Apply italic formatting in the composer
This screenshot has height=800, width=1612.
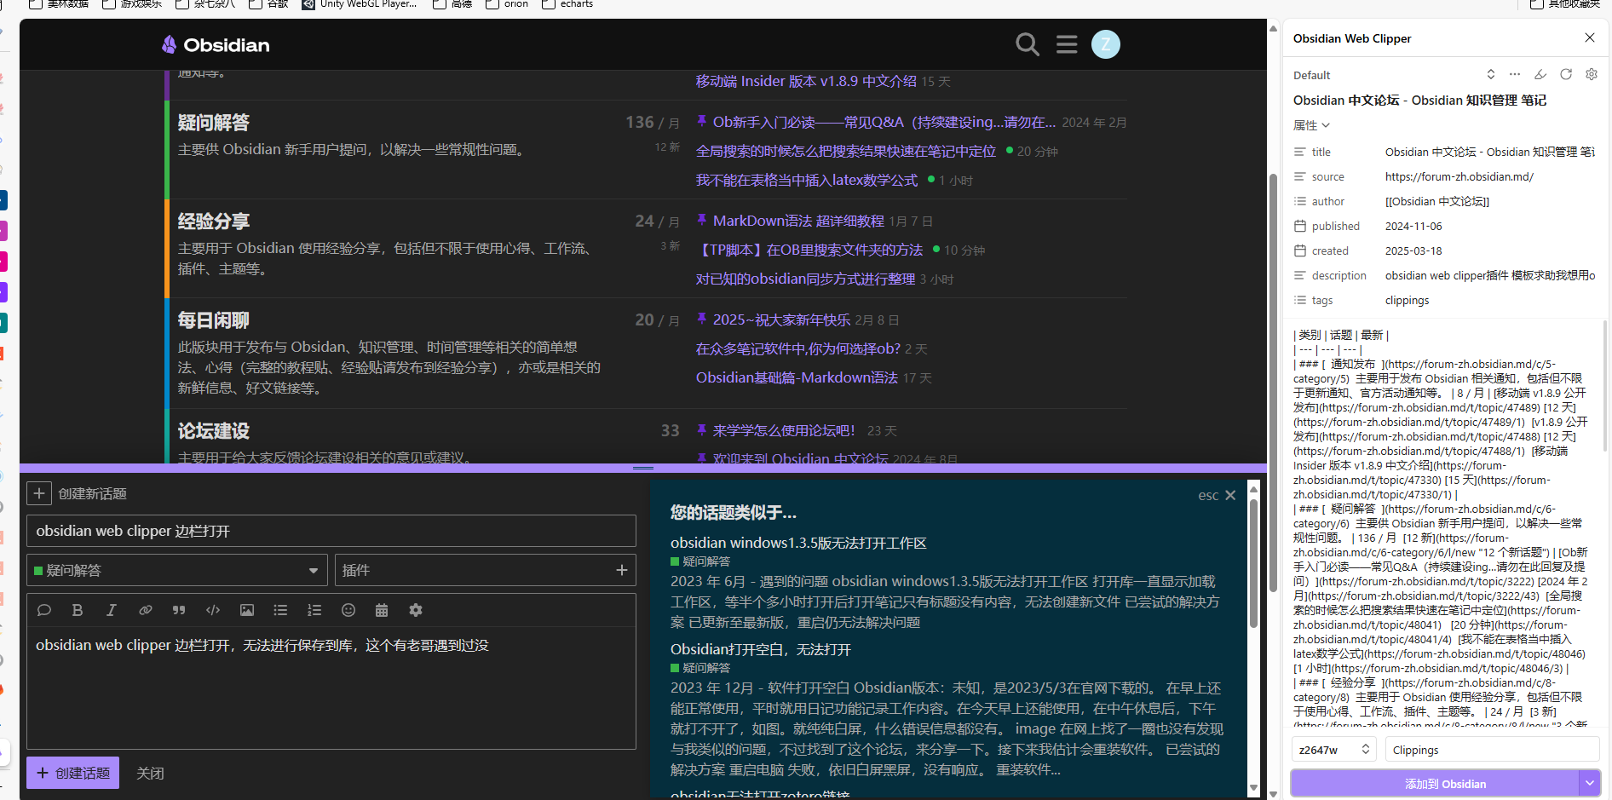tap(111, 610)
